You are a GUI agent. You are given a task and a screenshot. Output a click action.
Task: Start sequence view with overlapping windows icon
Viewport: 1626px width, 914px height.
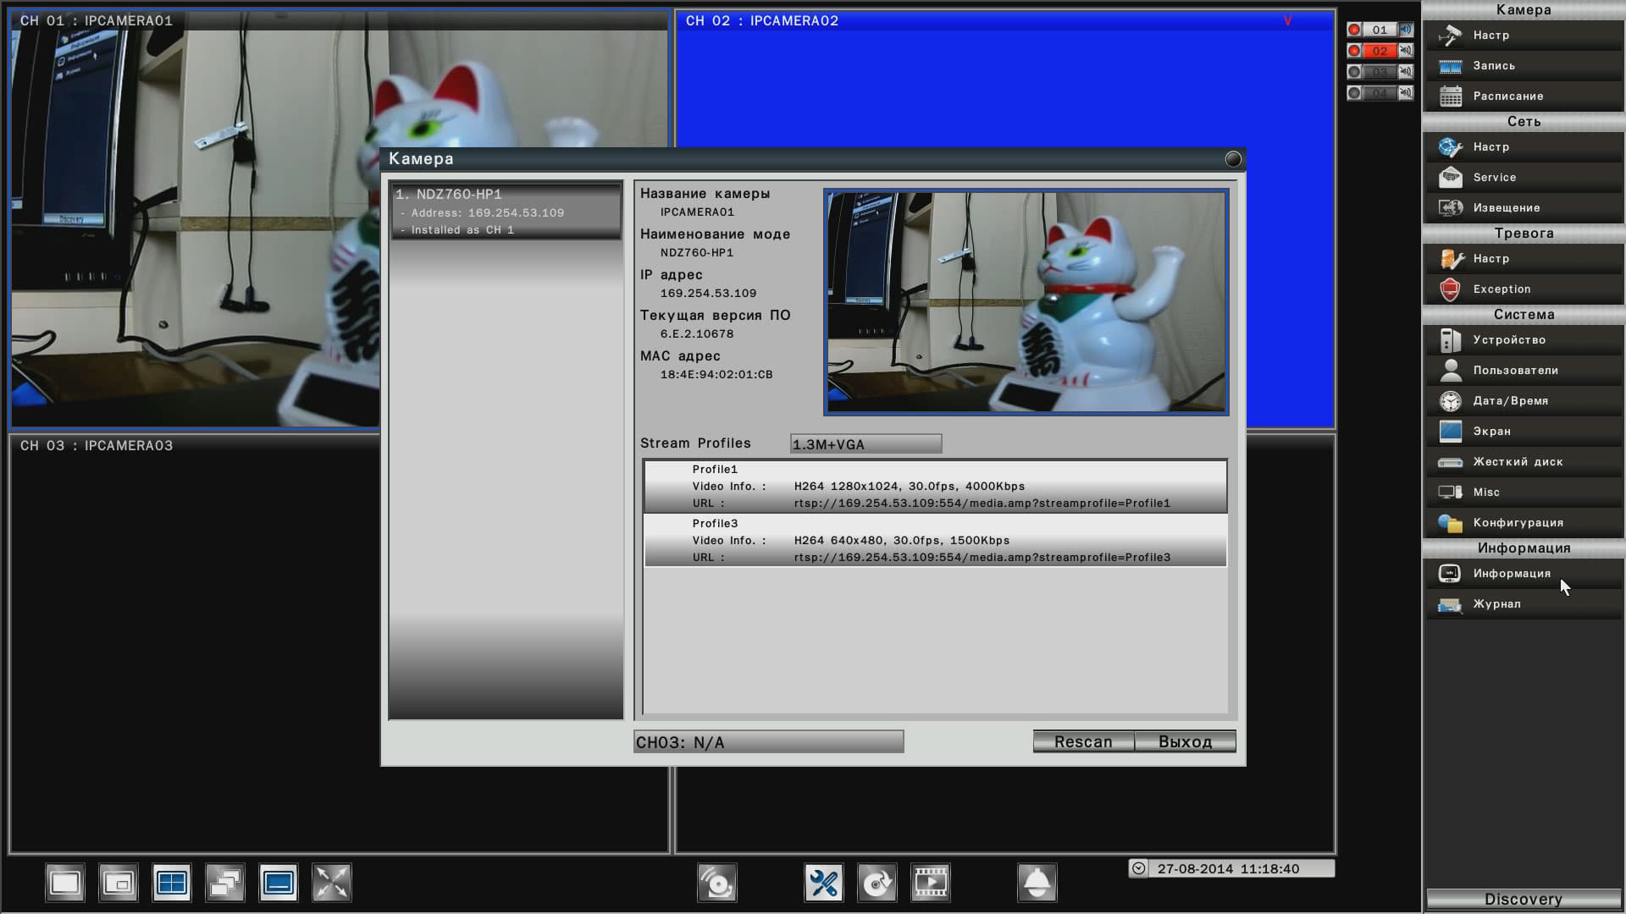(225, 884)
